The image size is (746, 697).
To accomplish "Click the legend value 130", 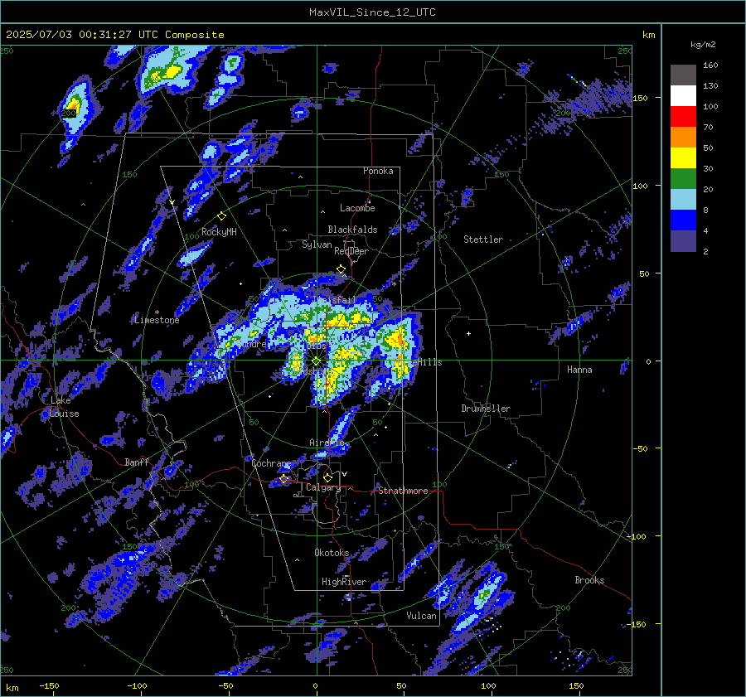I will click(x=710, y=85).
